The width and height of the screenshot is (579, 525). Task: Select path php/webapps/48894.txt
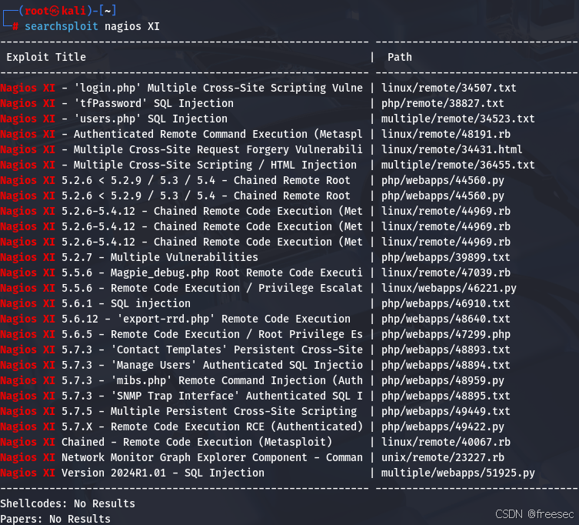[x=446, y=365]
